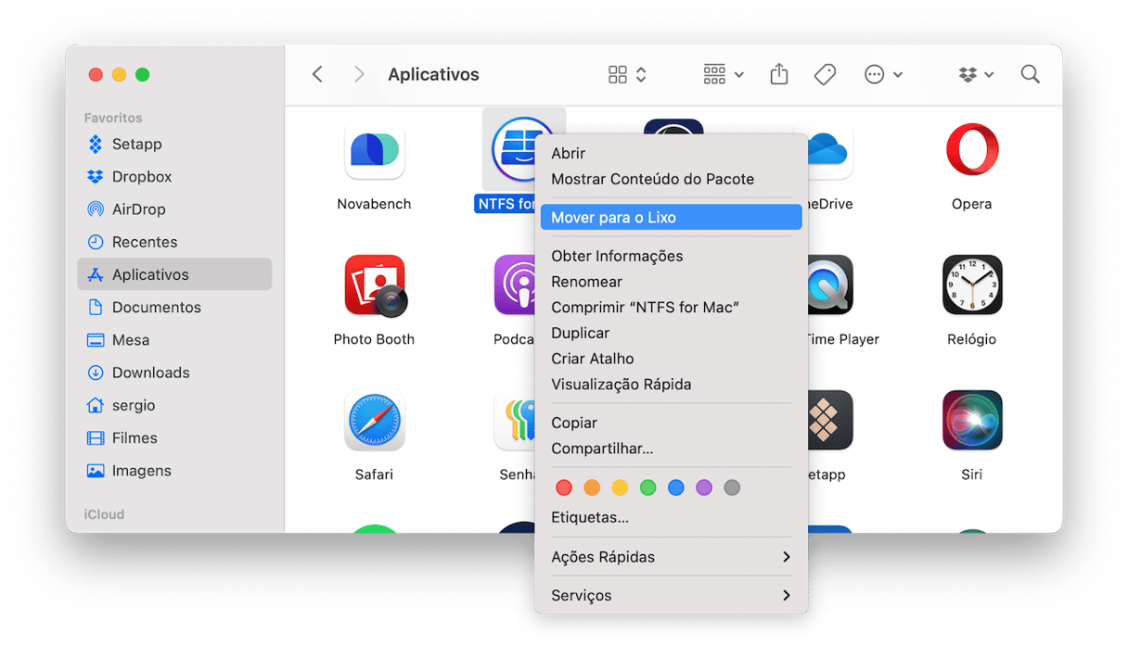Open Setapp in the sidebar
Screen dimensions: 1128x645
[174, 145]
